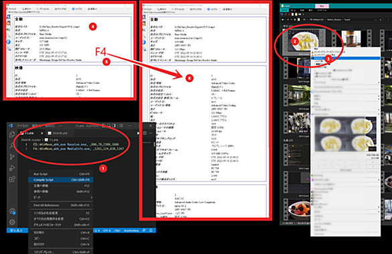Expand the peek submenu arrow in context menu

pos(91,198)
